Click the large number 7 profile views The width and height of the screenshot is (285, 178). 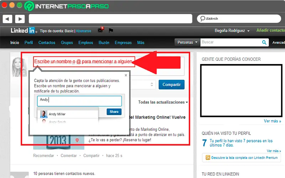[204, 143]
